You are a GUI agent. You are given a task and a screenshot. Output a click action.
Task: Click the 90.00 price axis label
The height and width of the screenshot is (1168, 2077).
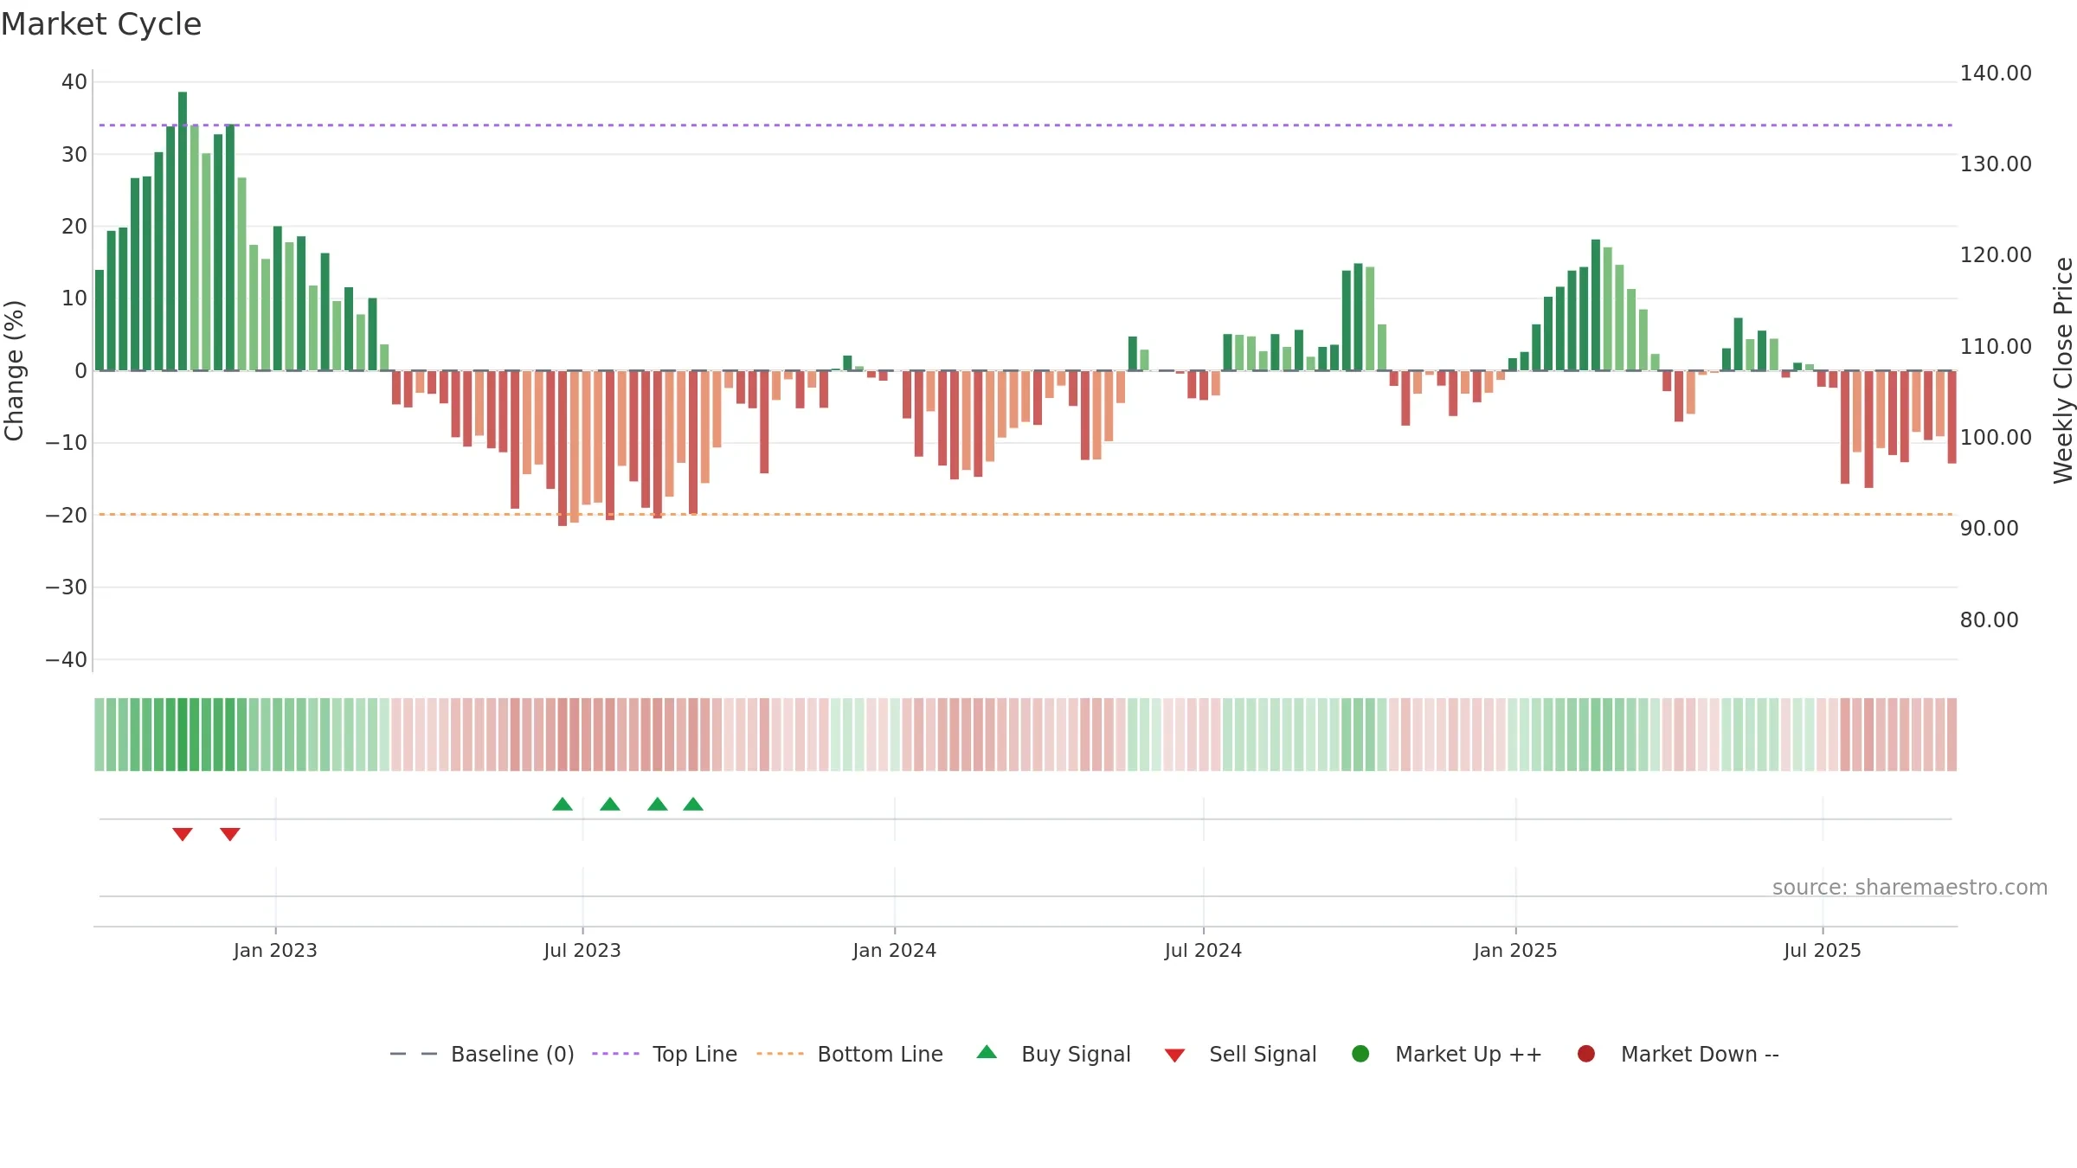pyautogui.click(x=1989, y=529)
